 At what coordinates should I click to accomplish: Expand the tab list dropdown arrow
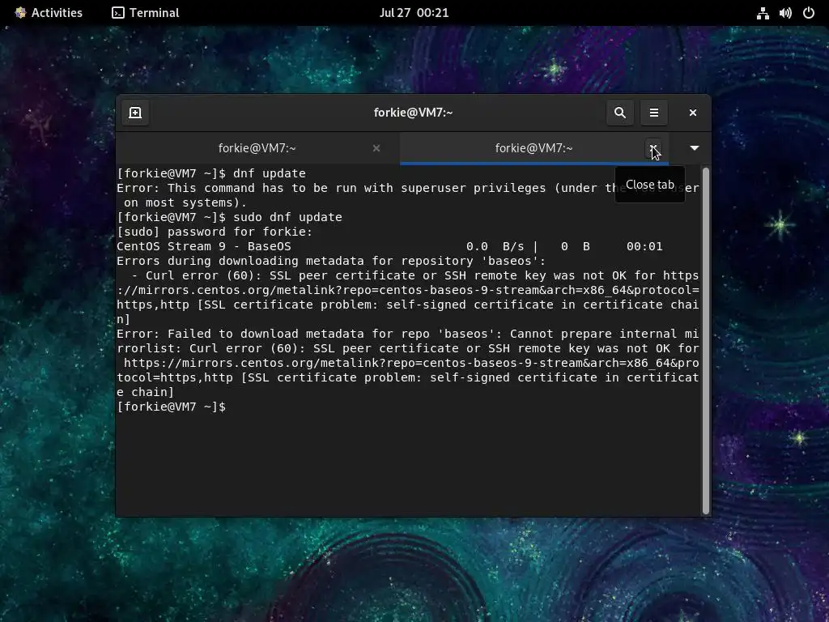[695, 148]
